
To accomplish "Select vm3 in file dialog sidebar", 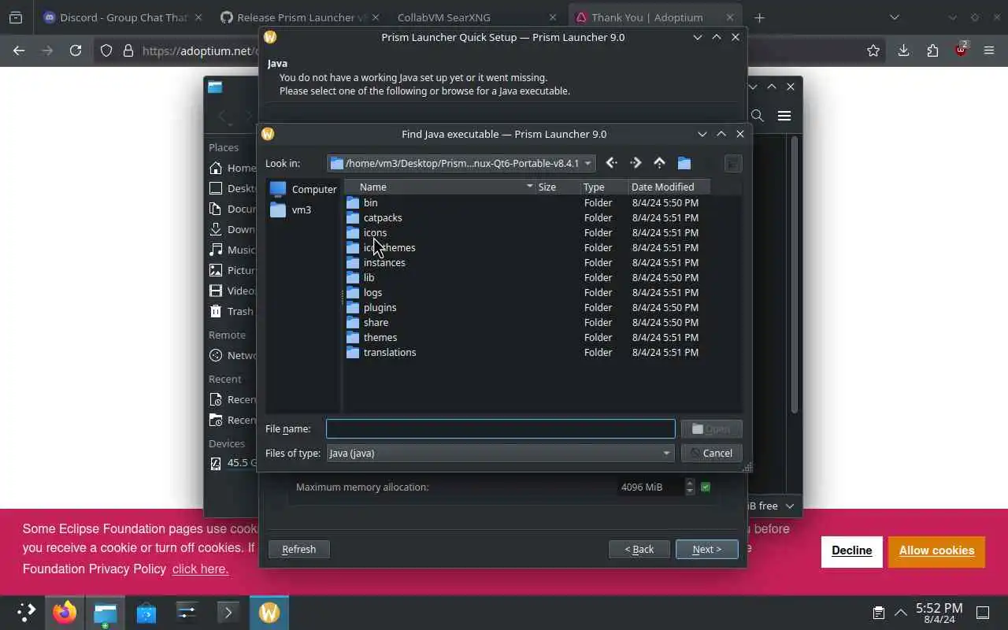I will [291, 209].
